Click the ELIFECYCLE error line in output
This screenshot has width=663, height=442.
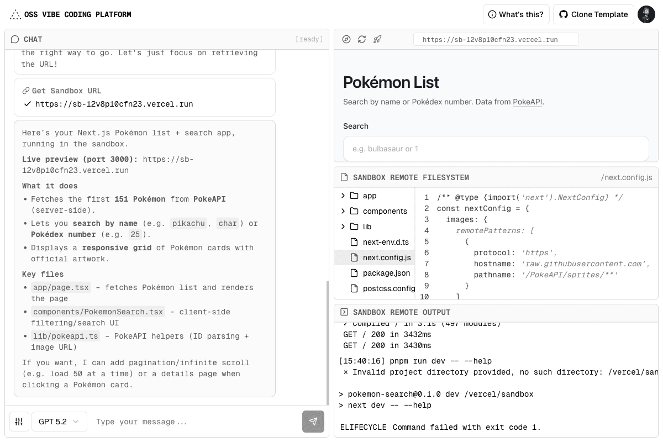click(440, 427)
